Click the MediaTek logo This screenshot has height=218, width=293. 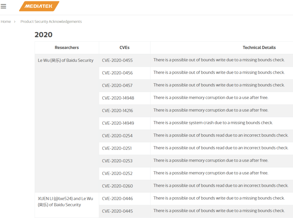39,6
